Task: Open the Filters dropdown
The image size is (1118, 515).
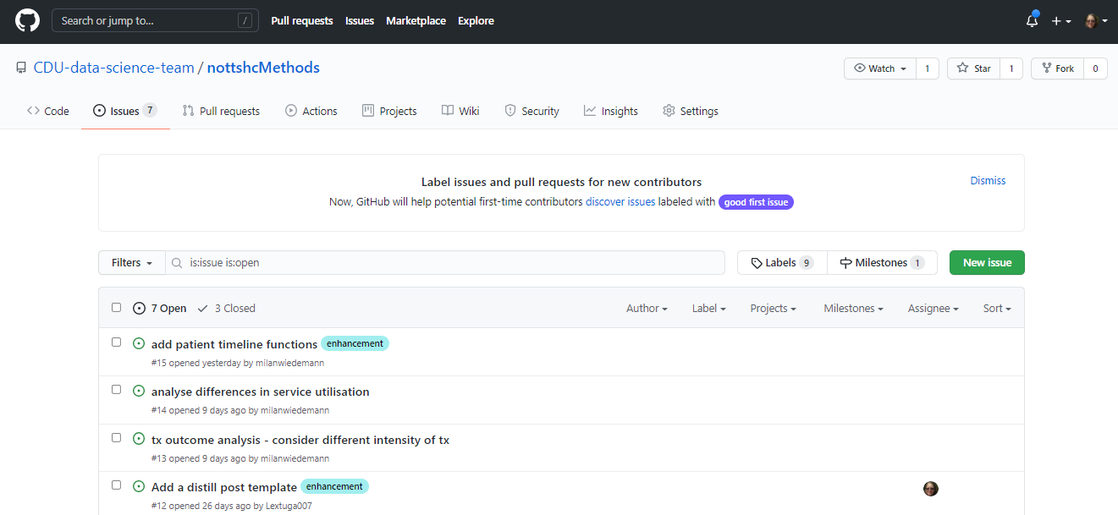Action: point(132,263)
